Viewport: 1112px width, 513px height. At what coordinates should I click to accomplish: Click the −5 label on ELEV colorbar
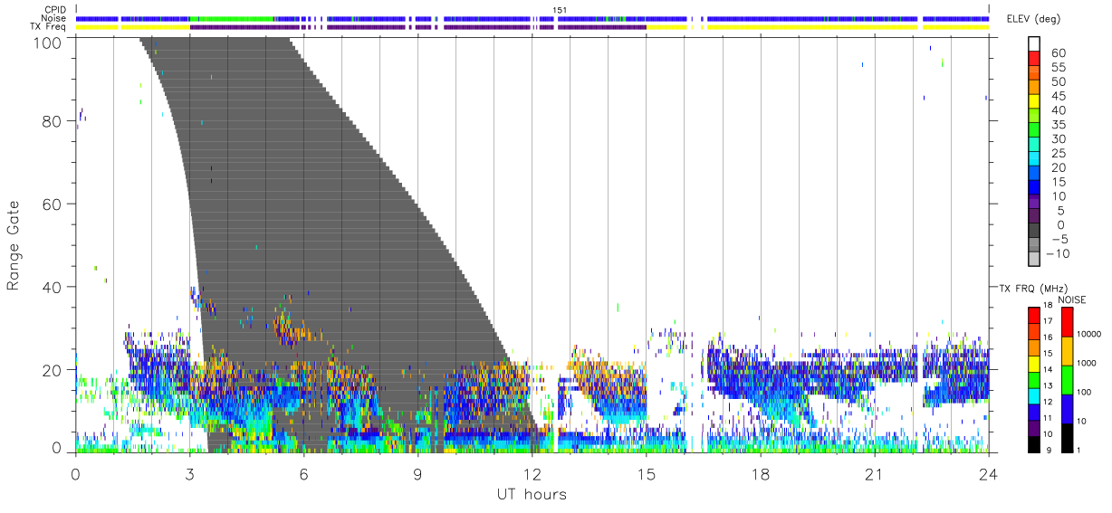point(1058,240)
